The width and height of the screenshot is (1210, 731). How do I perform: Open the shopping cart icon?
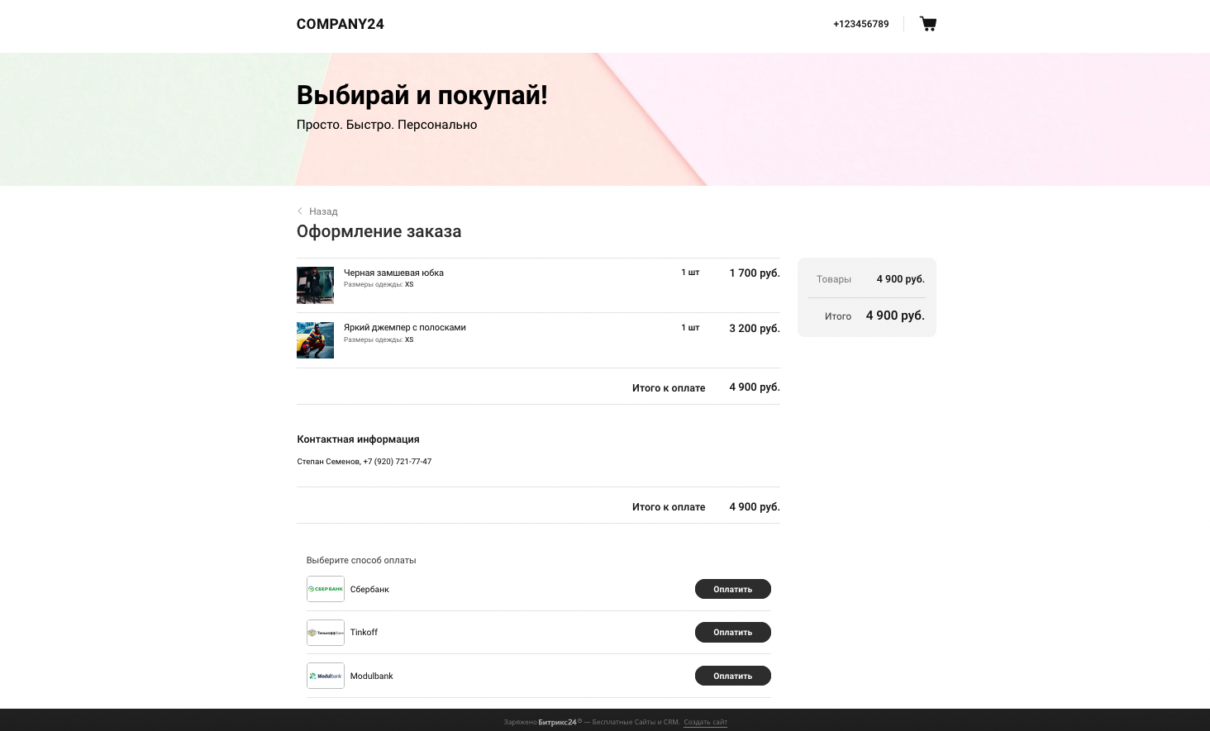tap(928, 24)
